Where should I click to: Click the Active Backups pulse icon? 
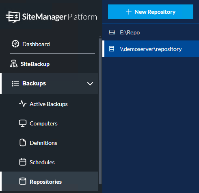coord(23,104)
